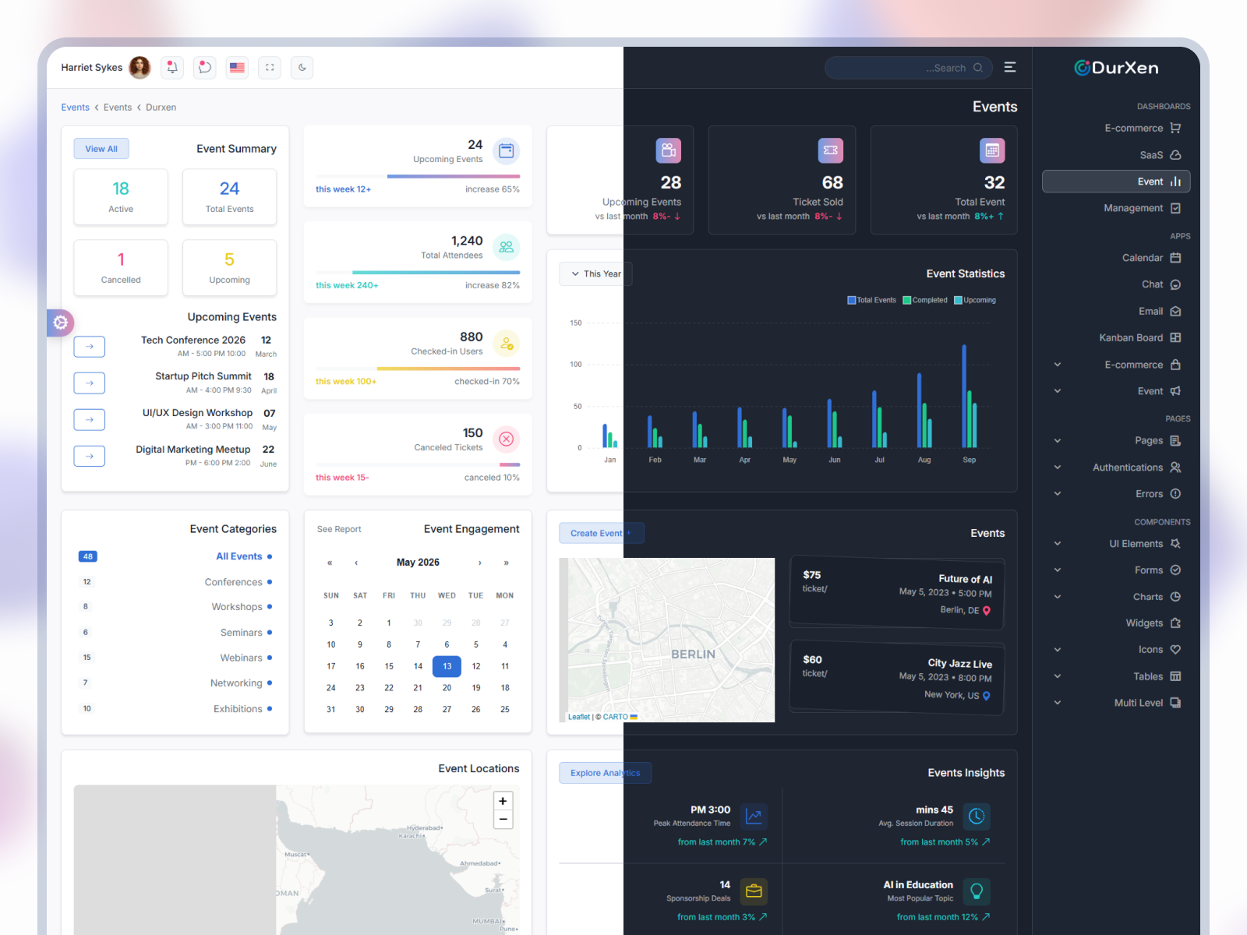Expand Forms submenu chevron
Viewport: 1247px width, 935px height.
(1058, 570)
